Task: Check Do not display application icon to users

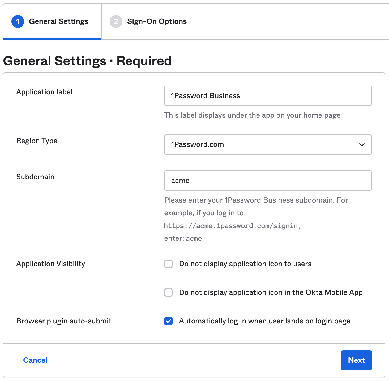Action: tap(168, 264)
